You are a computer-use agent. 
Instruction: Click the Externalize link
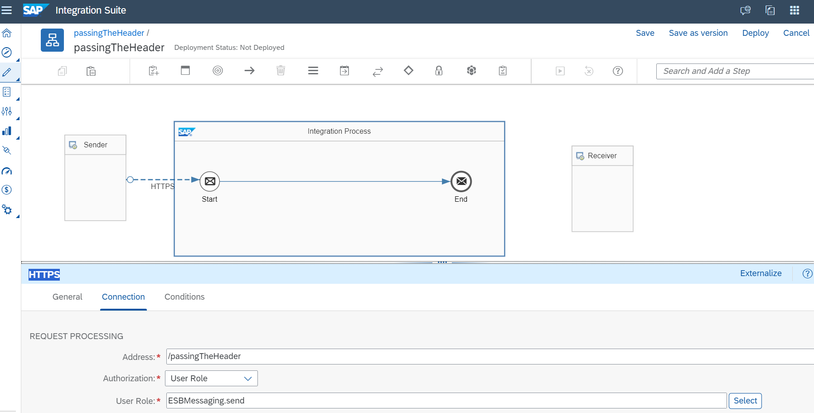pyautogui.click(x=761, y=273)
